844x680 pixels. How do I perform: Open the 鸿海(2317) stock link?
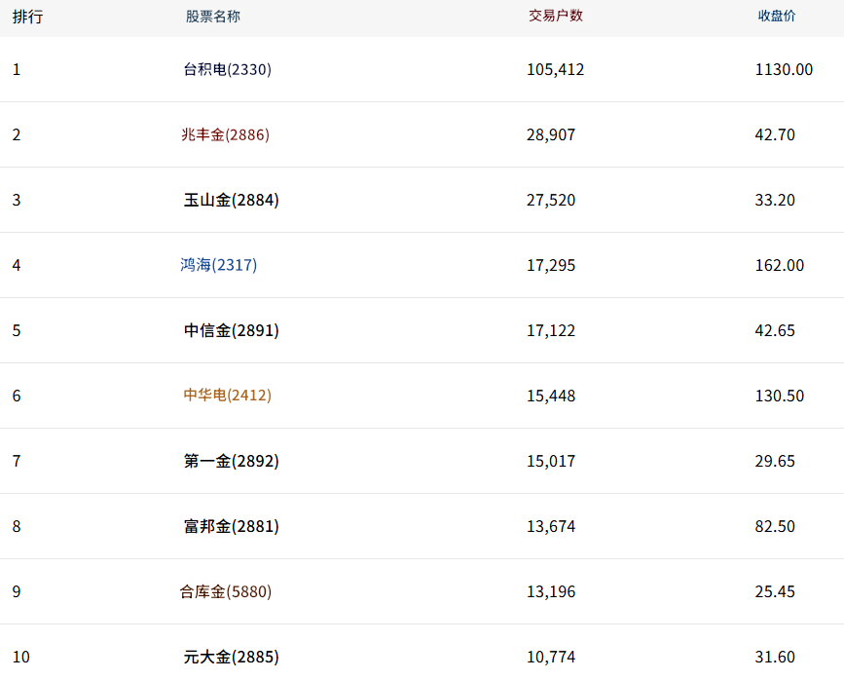click(x=218, y=265)
